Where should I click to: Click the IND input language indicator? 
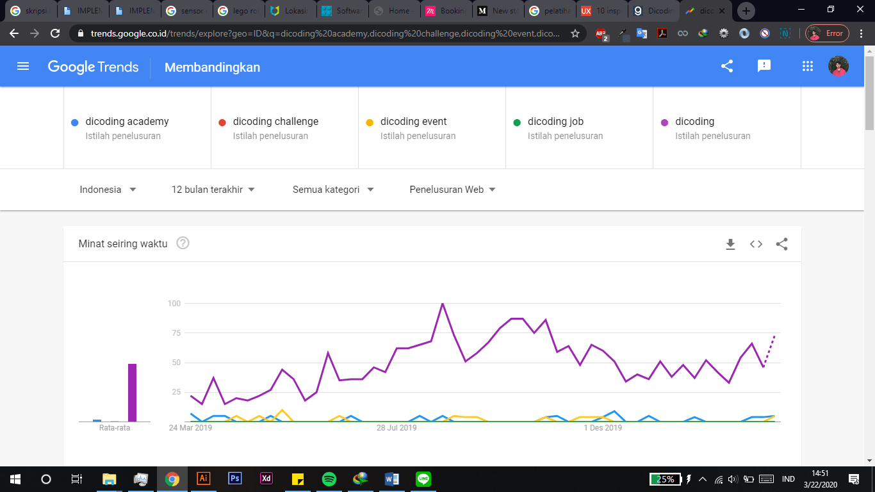click(x=789, y=479)
